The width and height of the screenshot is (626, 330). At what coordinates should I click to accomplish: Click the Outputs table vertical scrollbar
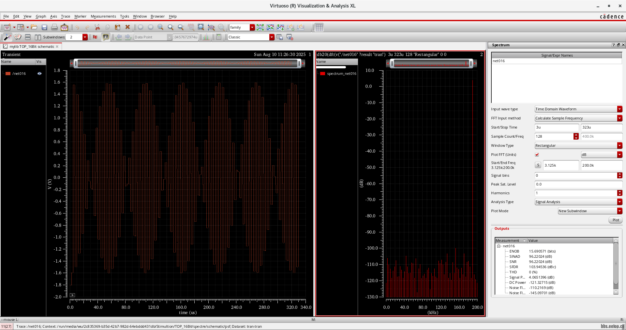point(616,266)
